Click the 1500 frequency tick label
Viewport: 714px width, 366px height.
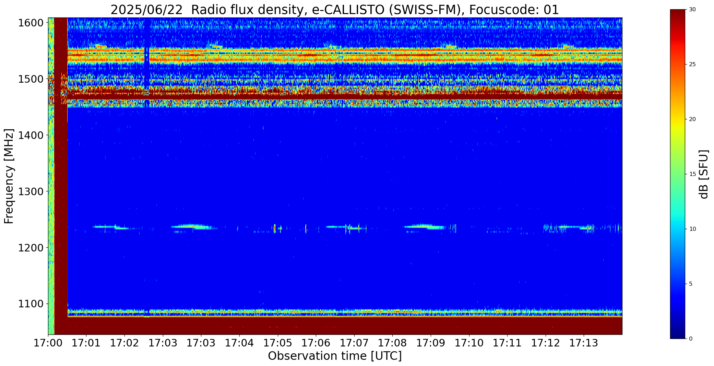tap(31, 79)
